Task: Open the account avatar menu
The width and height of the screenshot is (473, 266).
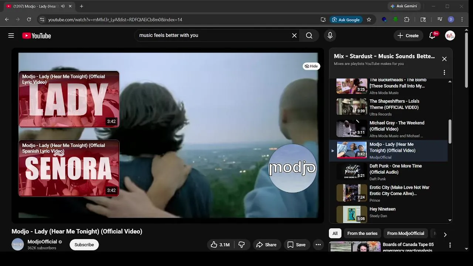Action: tap(450, 35)
